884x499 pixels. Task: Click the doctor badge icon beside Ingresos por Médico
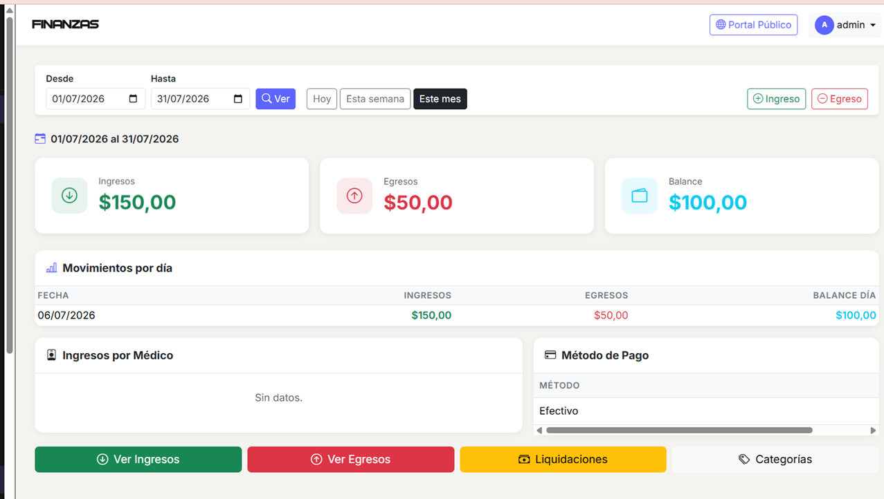click(x=51, y=355)
